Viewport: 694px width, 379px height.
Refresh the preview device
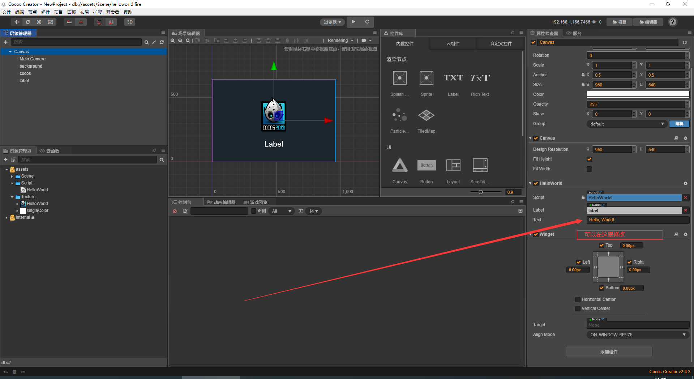point(367,22)
